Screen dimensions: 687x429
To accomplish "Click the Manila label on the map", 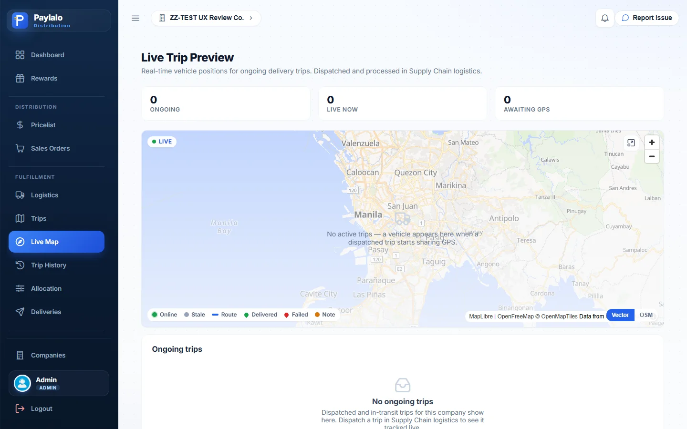I will (x=368, y=215).
